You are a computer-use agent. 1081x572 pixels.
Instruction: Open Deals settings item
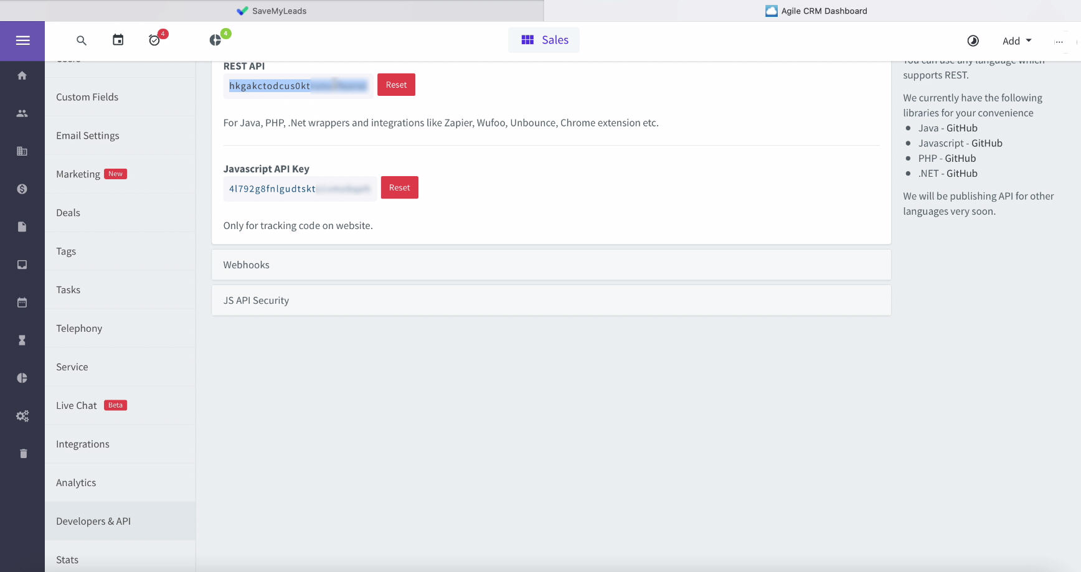[x=120, y=213]
